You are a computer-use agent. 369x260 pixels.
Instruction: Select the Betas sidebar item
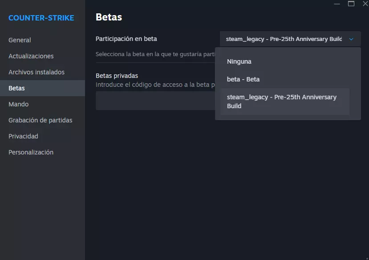click(x=16, y=88)
